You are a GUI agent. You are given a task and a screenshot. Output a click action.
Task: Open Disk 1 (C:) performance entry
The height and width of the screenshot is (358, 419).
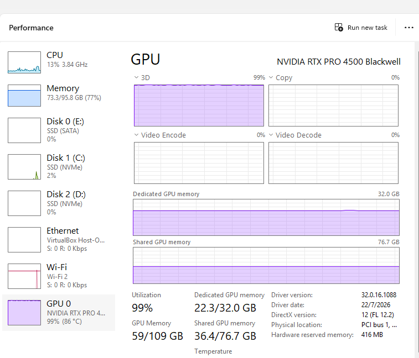tap(59, 167)
